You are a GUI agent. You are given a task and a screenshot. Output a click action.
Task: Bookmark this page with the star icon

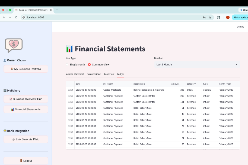coord(210,17)
